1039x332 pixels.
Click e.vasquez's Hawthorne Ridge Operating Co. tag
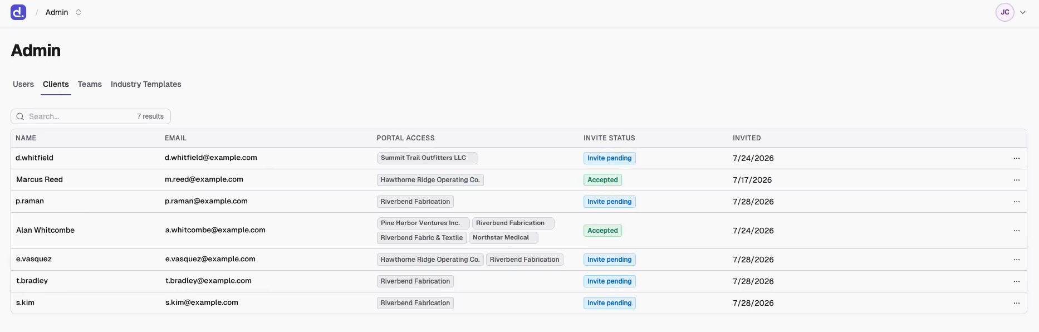click(x=430, y=260)
